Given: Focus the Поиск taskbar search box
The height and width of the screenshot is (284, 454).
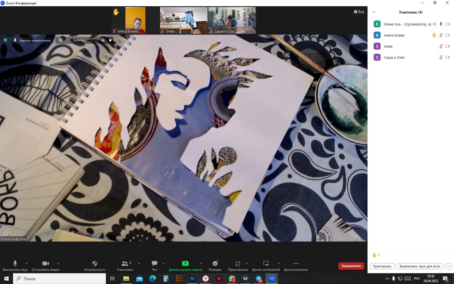Looking at the screenshot, I should tap(60, 279).
